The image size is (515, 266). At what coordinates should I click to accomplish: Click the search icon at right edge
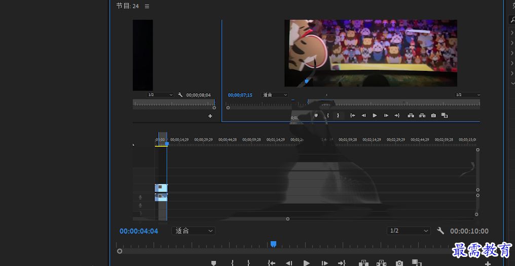[512, 20]
